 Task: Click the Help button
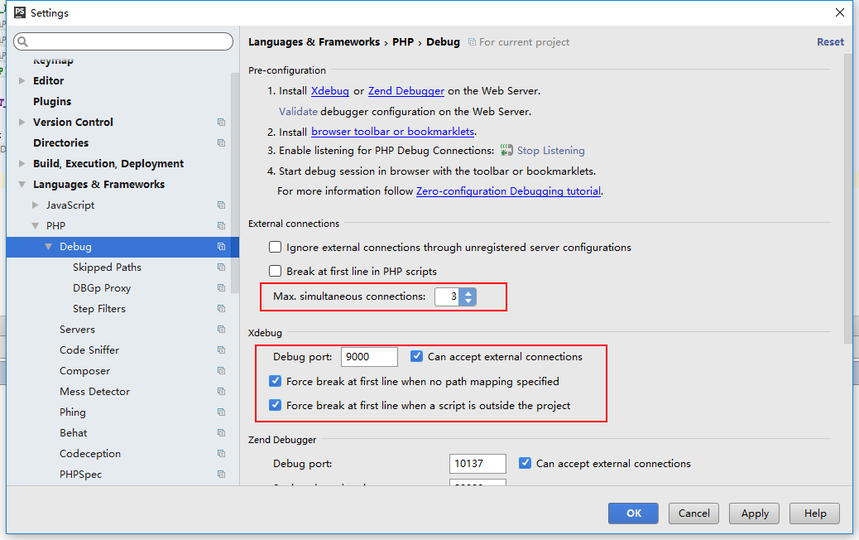[814, 513]
